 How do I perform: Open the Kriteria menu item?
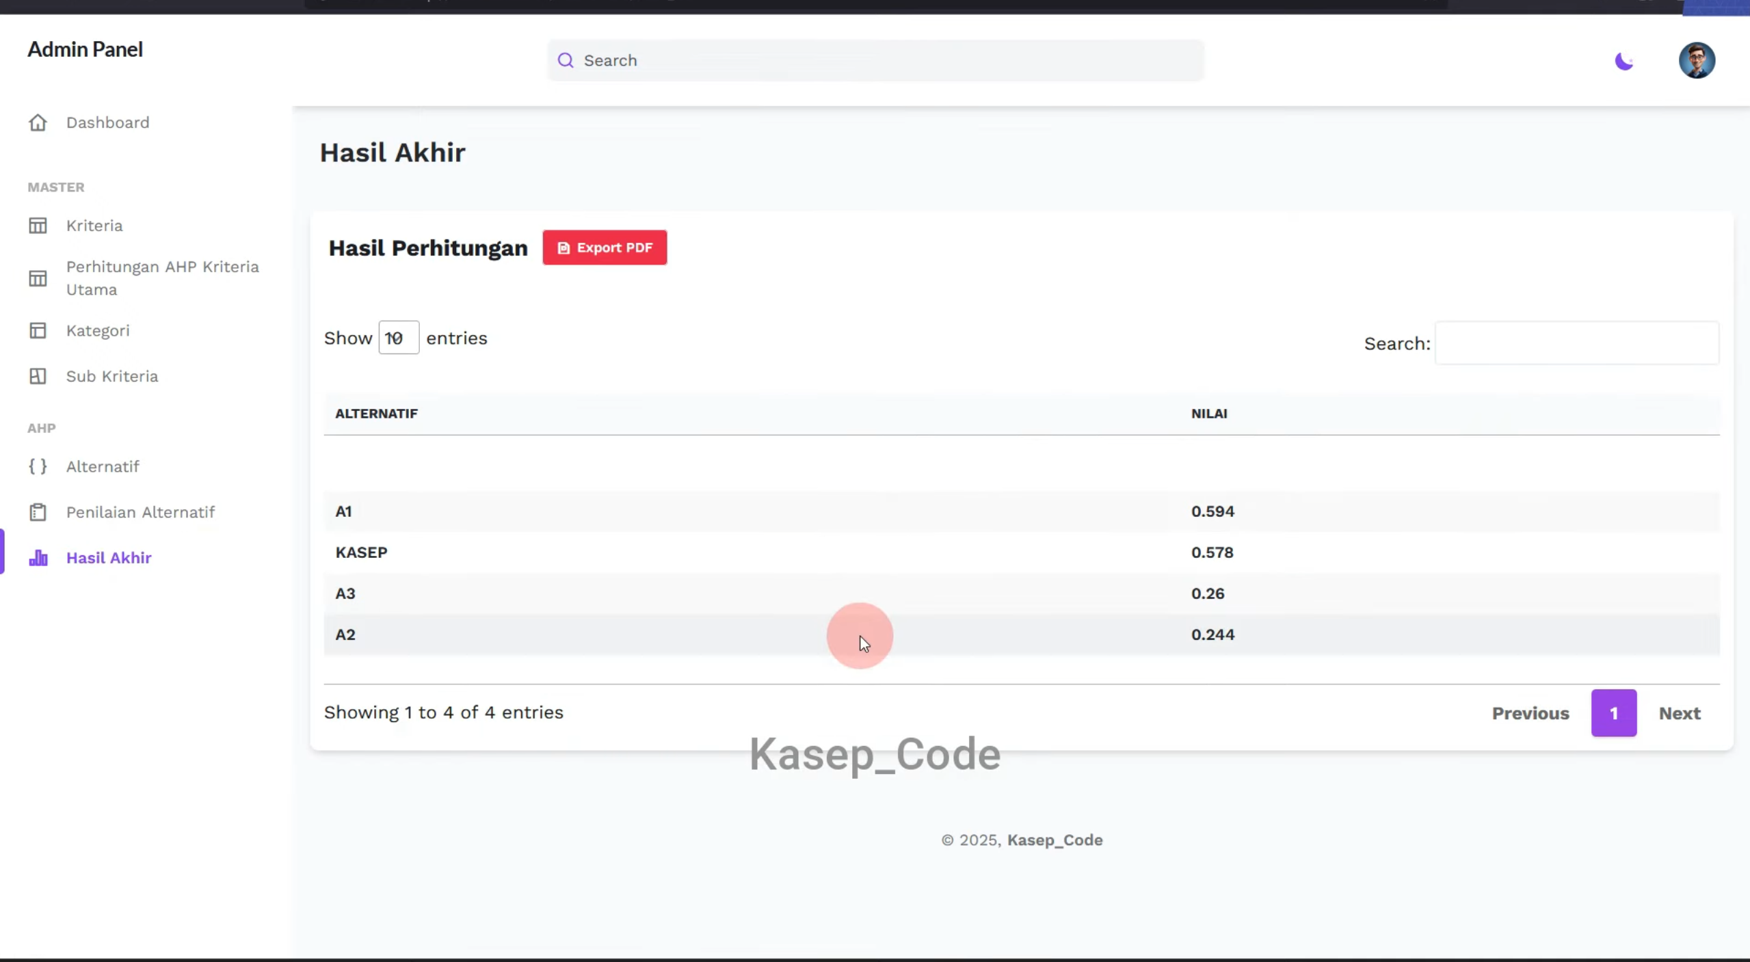[94, 226]
